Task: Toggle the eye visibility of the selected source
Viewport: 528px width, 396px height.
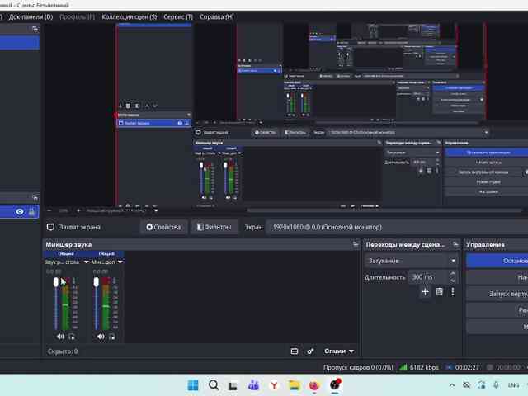Action: (20, 212)
